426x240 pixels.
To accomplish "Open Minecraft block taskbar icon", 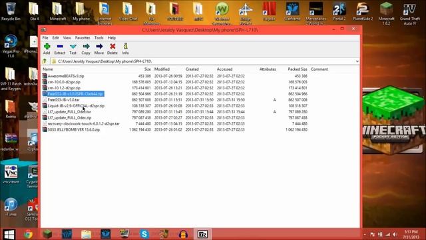I will click(47, 234).
